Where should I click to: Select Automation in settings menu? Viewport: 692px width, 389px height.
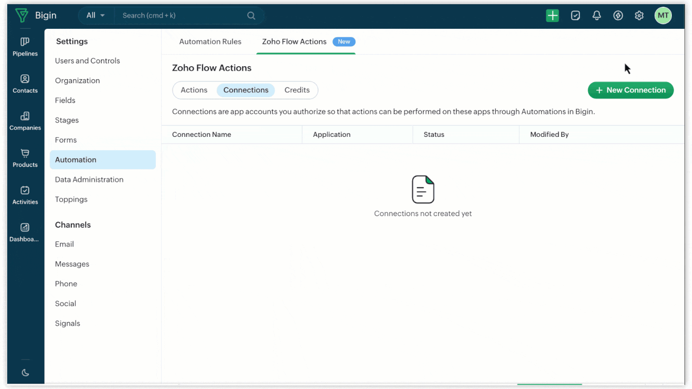tap(102, 159)
